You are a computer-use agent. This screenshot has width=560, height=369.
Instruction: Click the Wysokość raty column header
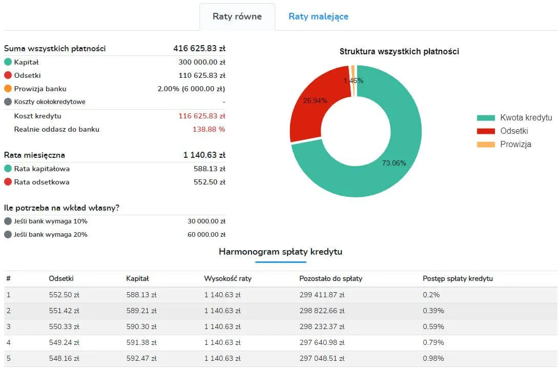pos(227,279)
